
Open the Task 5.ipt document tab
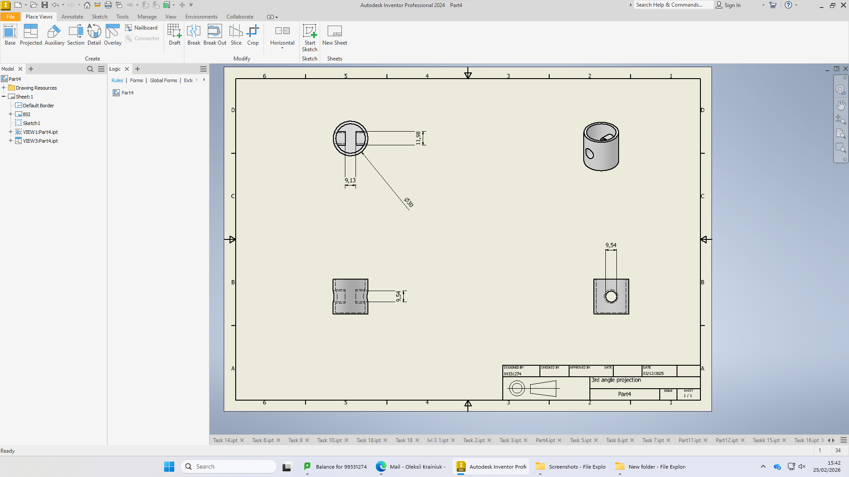tap(580, 440)
